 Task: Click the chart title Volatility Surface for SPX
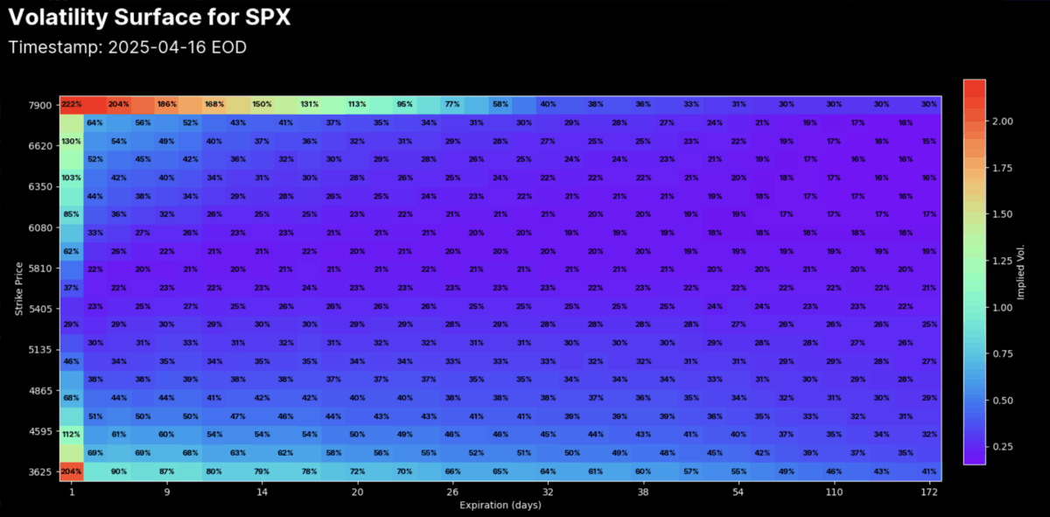coord(149,16)
